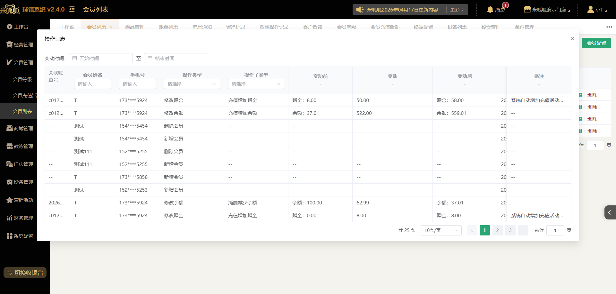Expand the side panel arrow handle

[x=610, y=212]
